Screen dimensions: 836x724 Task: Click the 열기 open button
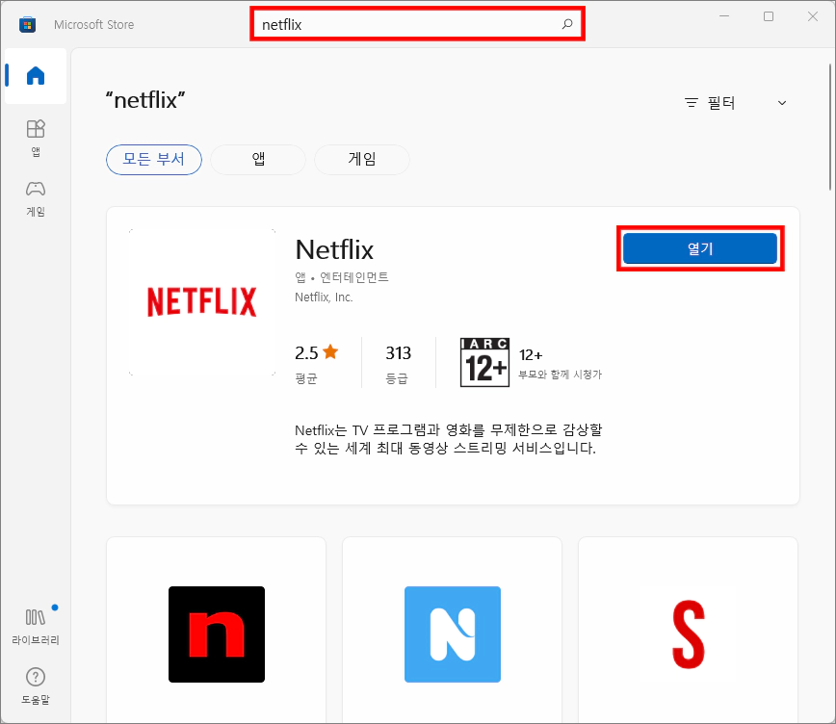700,248
